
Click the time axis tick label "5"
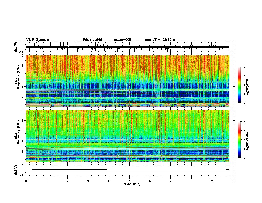[129, 181]
